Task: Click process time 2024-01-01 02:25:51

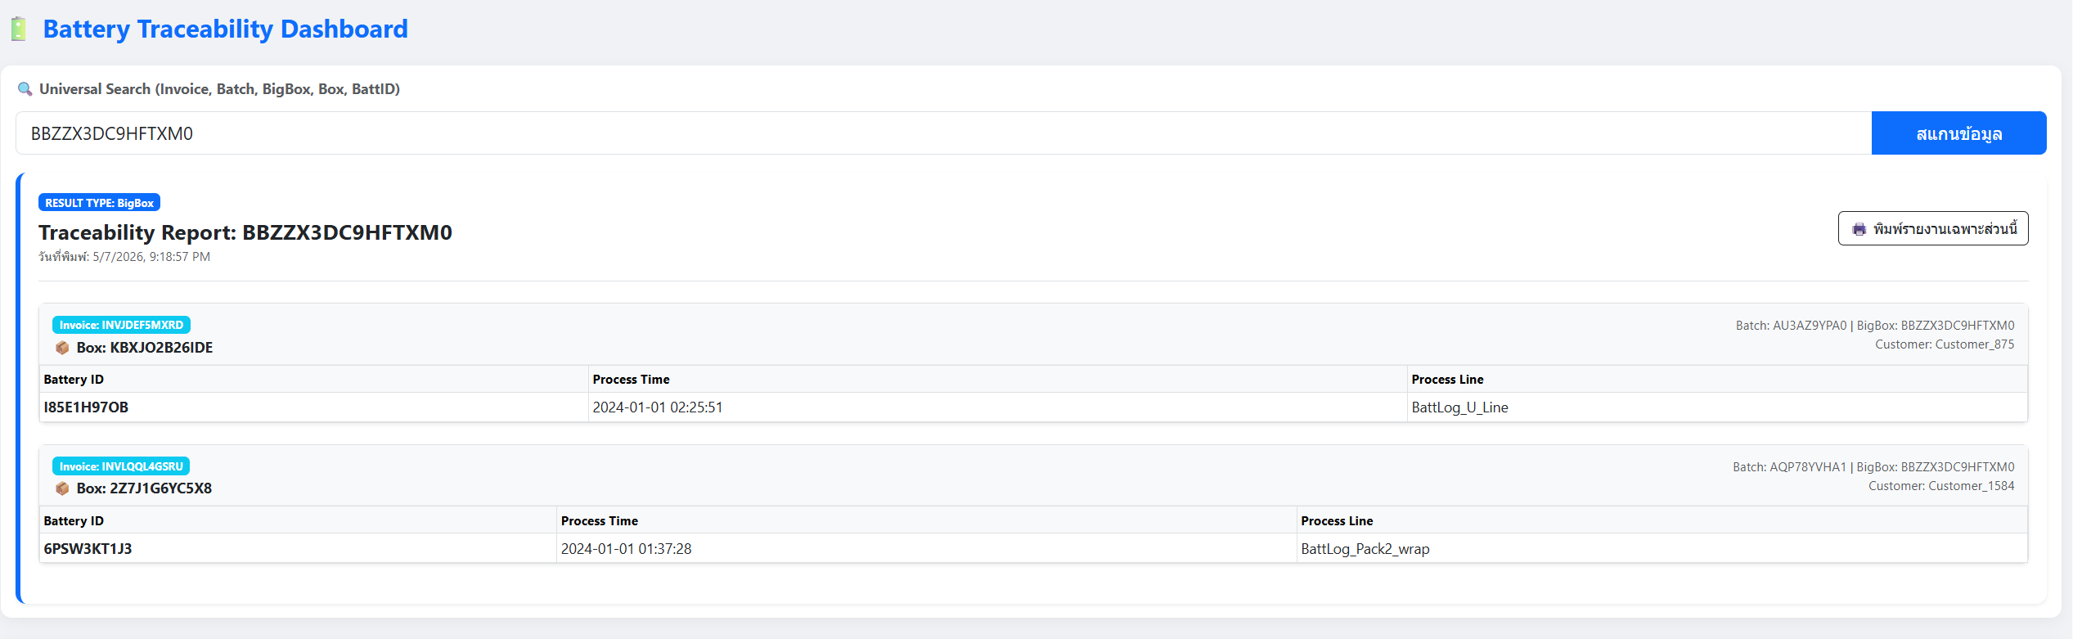Action: point(997,407)
